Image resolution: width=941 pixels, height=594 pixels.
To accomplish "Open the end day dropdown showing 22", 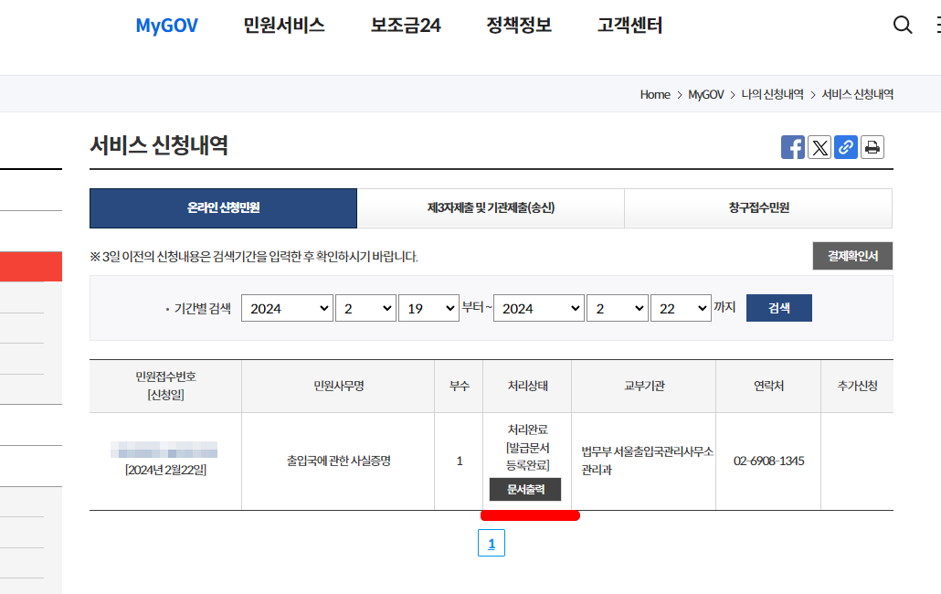I will (681, 308).
